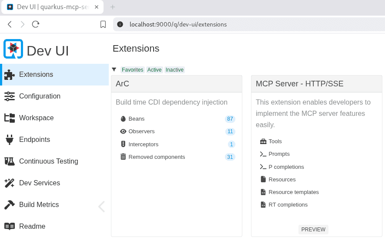Open the Observers link

point(142,132)
